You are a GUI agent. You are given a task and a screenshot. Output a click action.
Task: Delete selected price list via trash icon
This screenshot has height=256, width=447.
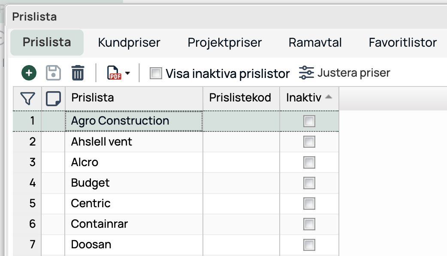77,73
